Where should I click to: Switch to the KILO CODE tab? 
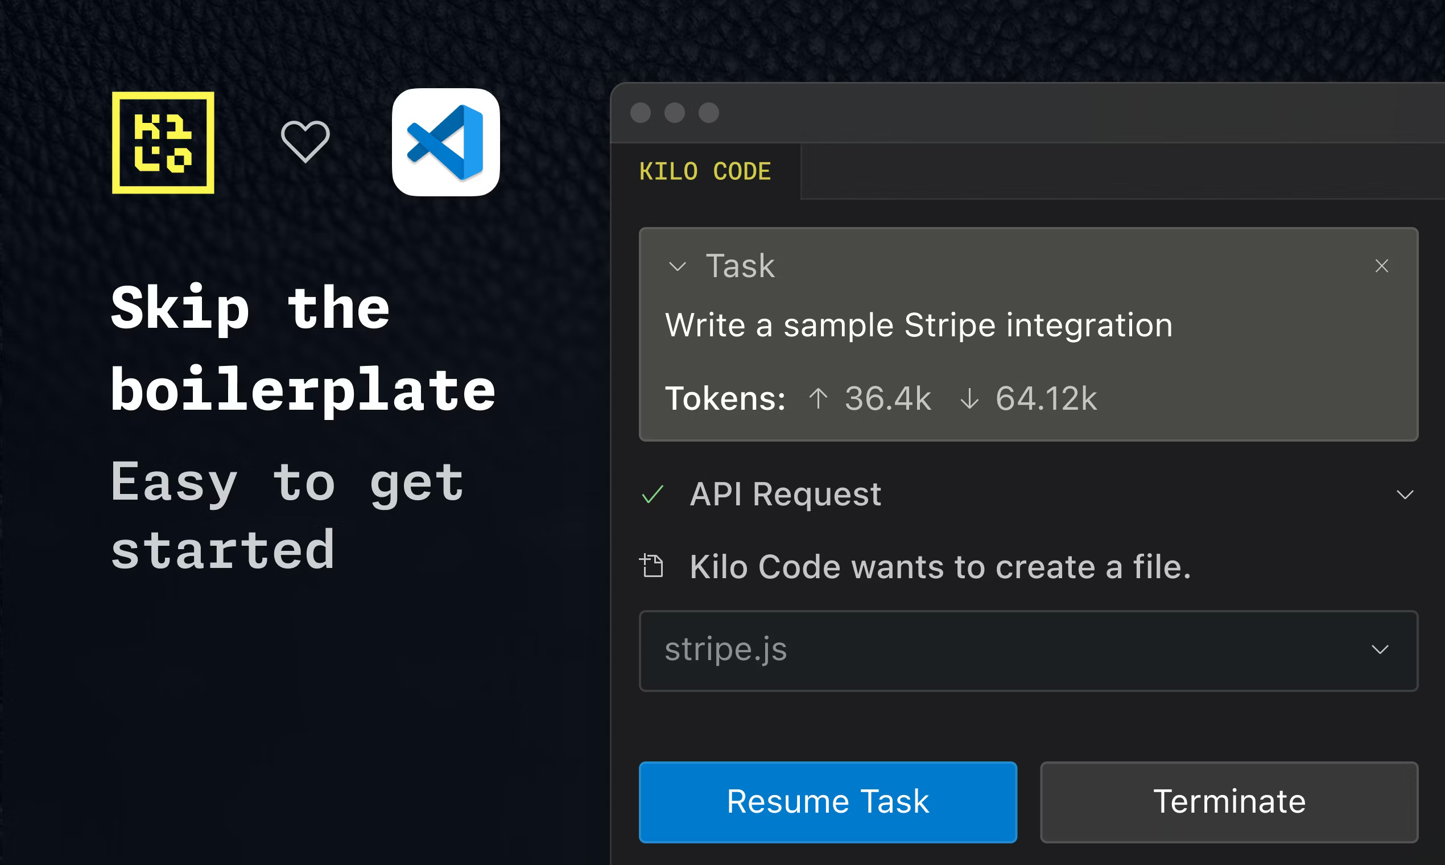point(705,171)
